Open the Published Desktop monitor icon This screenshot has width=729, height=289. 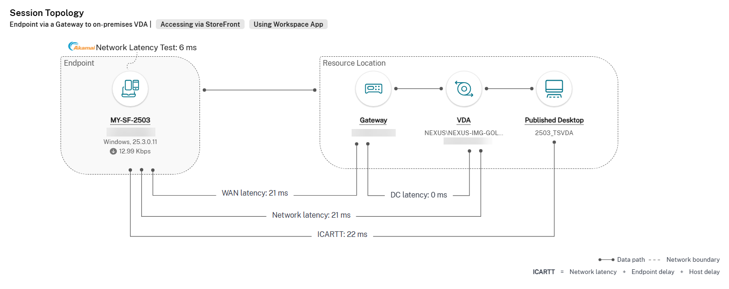point(554,89)
